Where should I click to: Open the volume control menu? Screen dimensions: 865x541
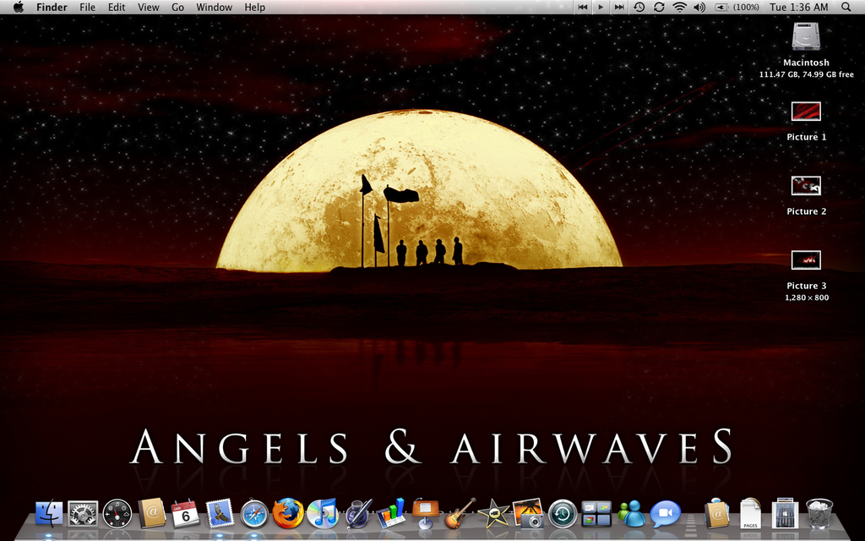[699, 7]
